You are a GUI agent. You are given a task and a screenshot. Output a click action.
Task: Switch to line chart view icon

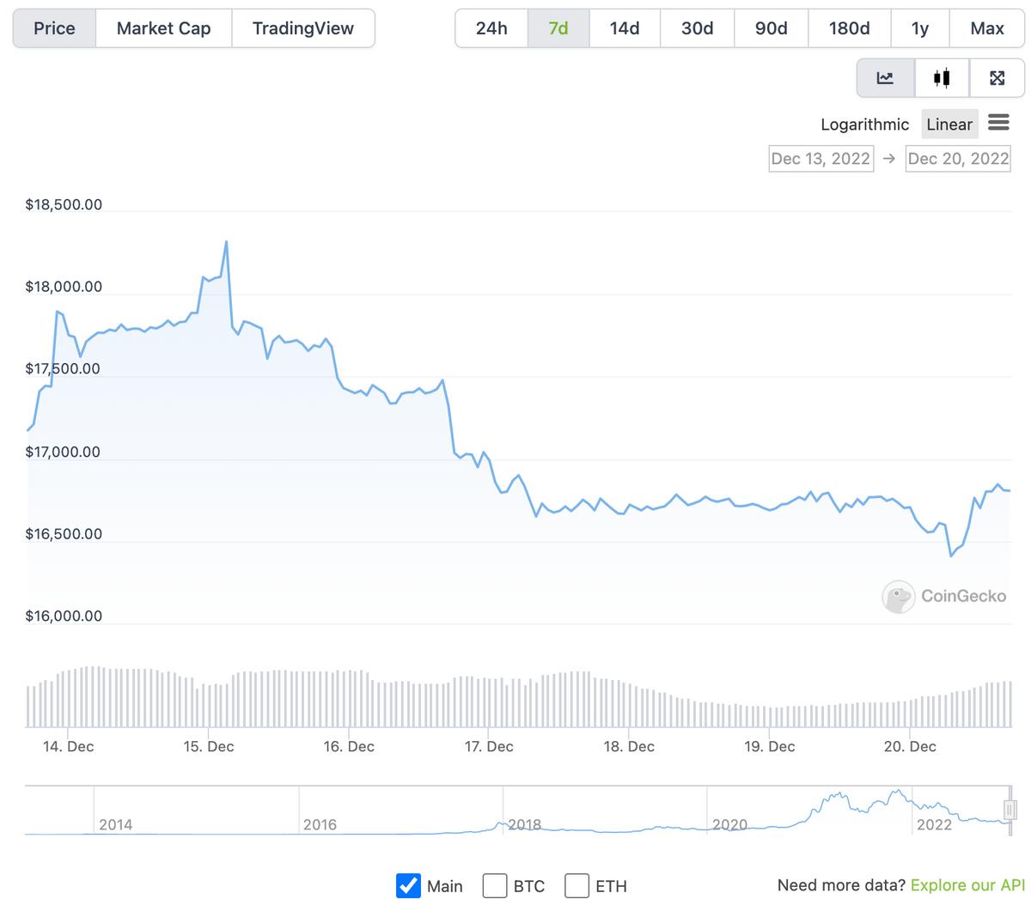[x=885, y=78]
